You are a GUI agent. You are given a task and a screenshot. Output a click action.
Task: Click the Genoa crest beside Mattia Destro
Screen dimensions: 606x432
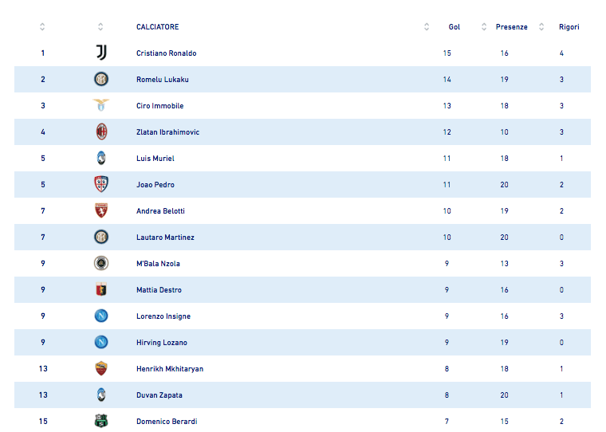click(100, 289)
